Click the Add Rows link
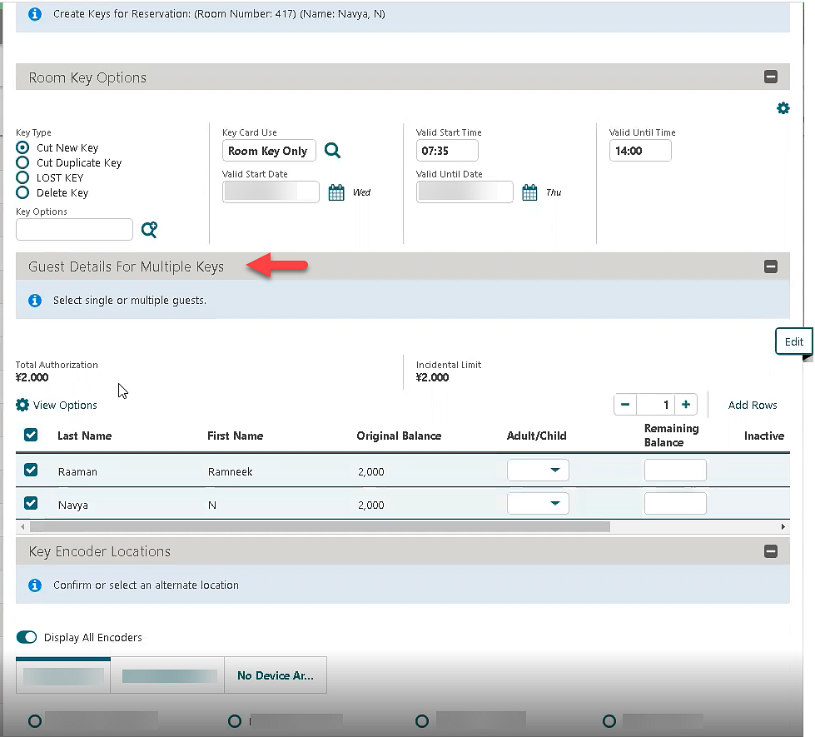Image resolution: width=815 pixels, height=737 pixels. (x=752, y=405)
